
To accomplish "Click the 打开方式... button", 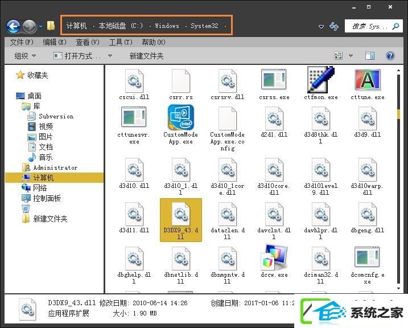I will point(77,56).
